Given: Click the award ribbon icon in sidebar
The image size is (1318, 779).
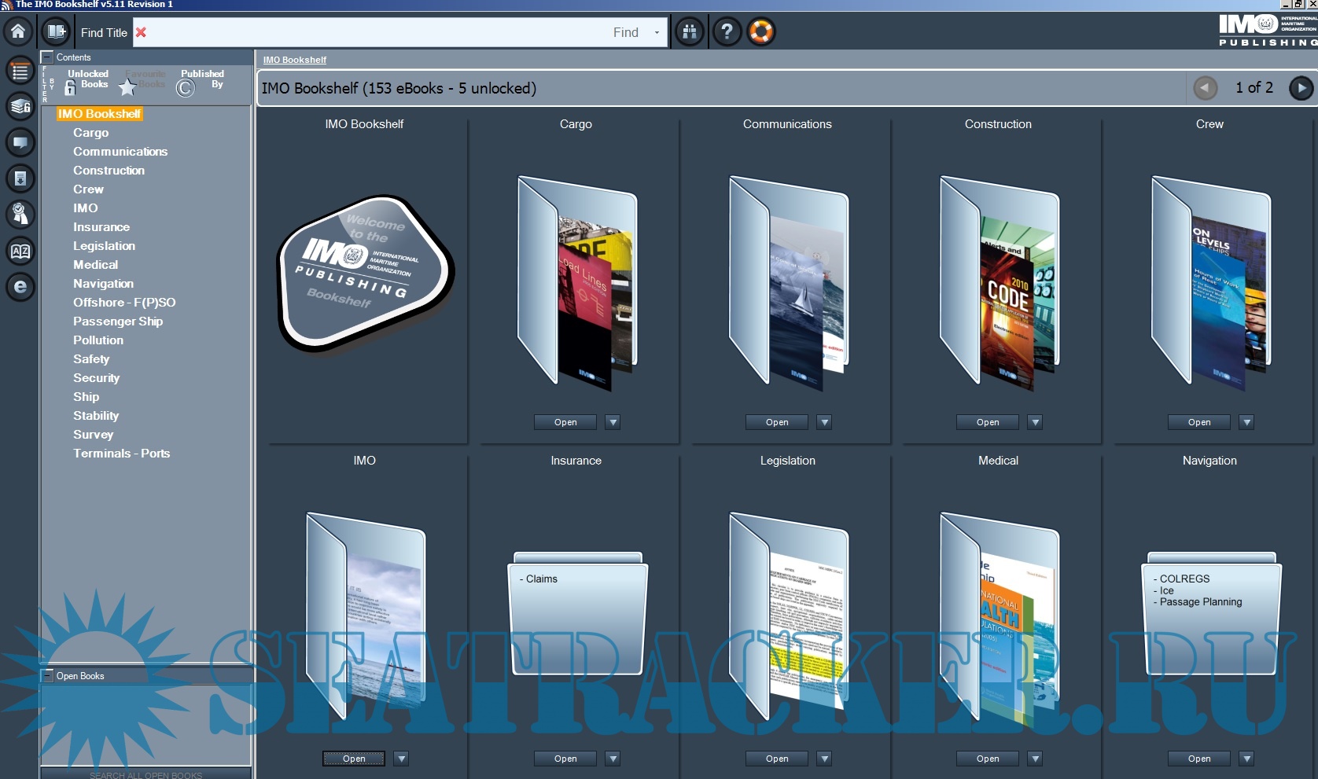Looking at the screenshot, I should [x=20, y=214].
